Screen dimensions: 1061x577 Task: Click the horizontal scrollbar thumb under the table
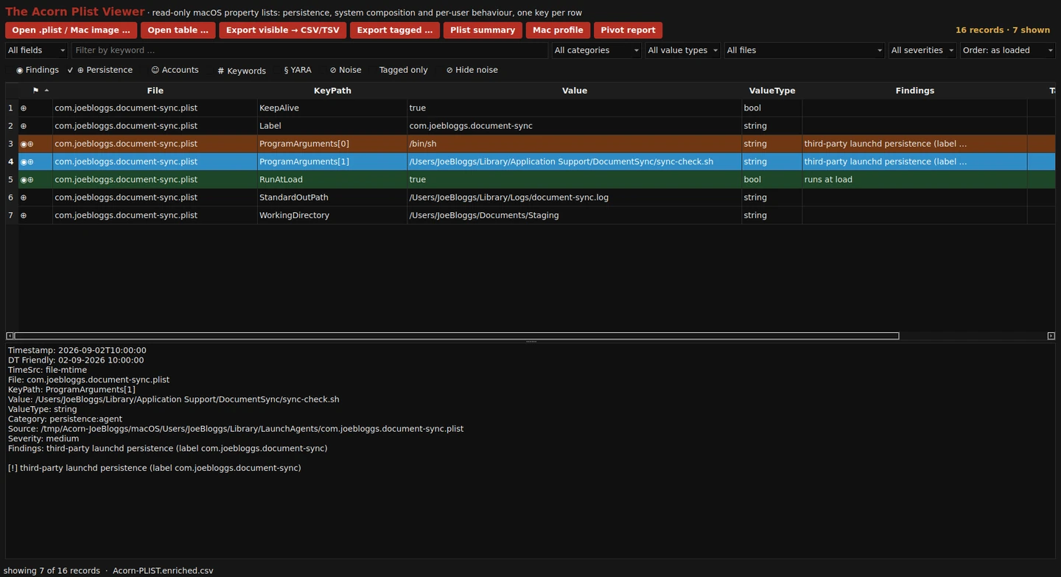pos(457,336)
